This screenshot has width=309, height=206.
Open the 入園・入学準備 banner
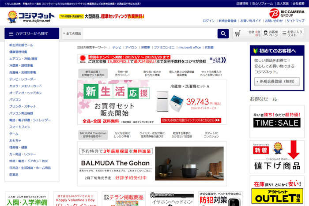[x=27, y=199]
